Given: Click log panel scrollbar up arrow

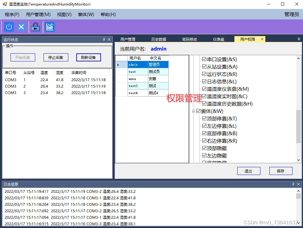Looking at the screenshot, I should click(x=298, y=191).
